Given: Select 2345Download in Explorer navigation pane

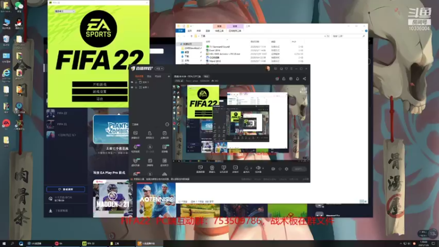Looking at the screenshot, I should pos(192,48).
